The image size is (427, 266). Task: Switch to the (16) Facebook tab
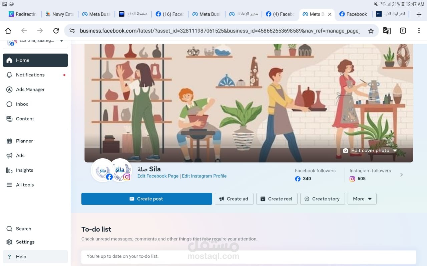pyautogui.click(x=169, y=14)
